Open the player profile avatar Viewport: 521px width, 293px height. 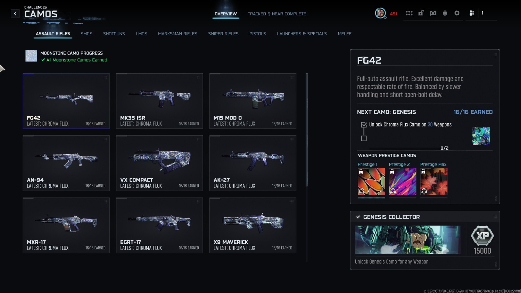click(x=380, y=13)
